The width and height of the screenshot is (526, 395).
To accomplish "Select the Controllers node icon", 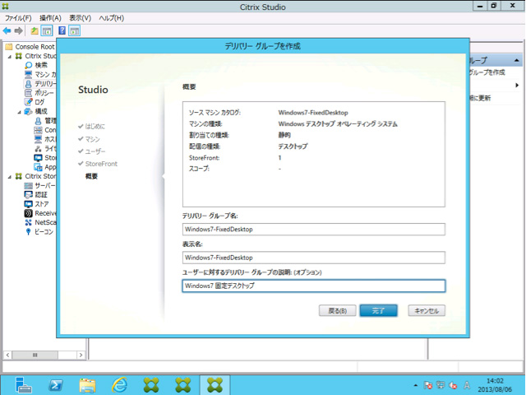I will click(39, 130).
